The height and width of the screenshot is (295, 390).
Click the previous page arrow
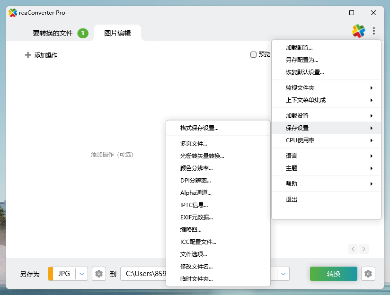coord(353,249)
